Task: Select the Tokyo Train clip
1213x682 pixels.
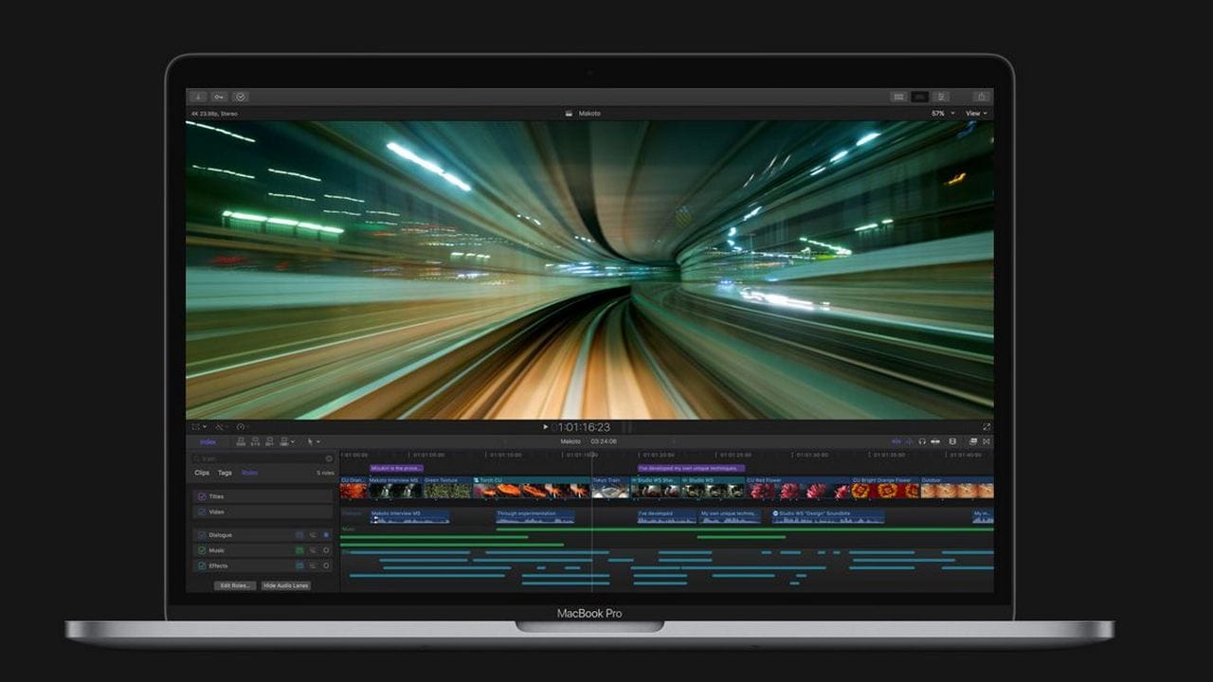Action: coord(611,487)
